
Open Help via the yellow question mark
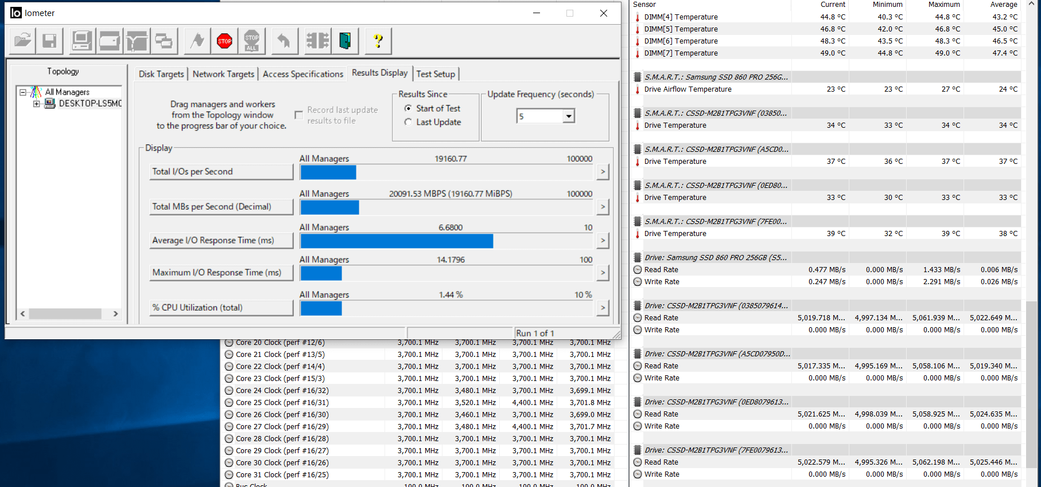tap(378, 41)
